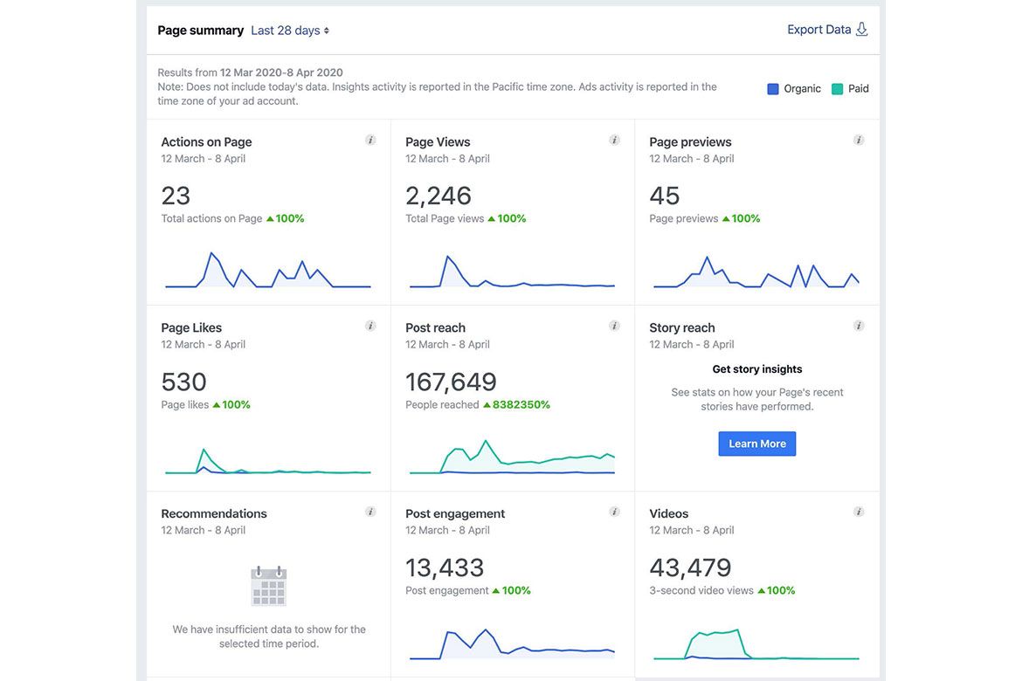
Task: Click the 45 Page previews value
Action: click(664, 196)
